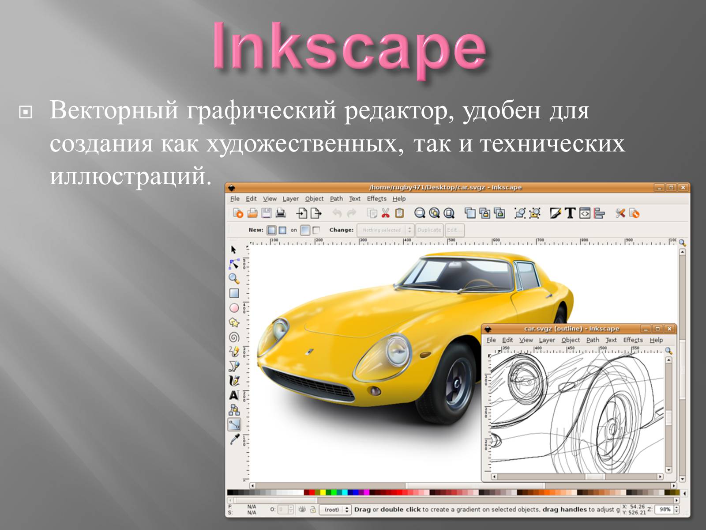Select the Rectangle tool
The width and height of the screenshot is (706, 530).
pyautogui.click(x=234, y=293)
